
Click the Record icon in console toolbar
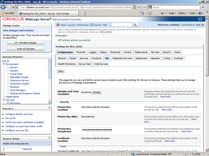(x=92, y=25)
